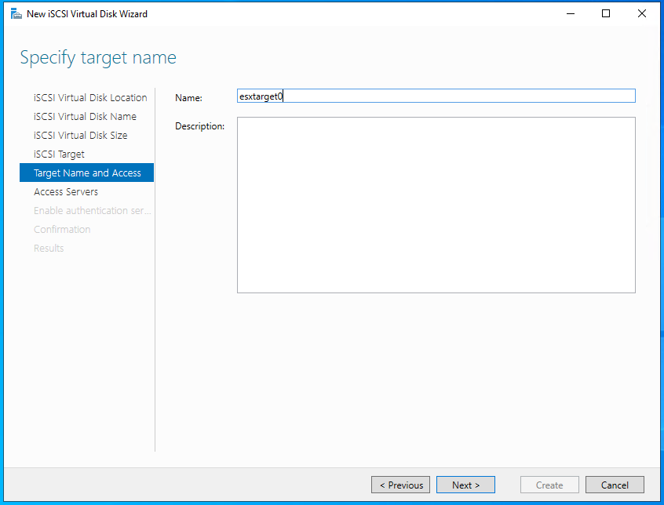Click the greyed-out Enable authentication step

92,211
